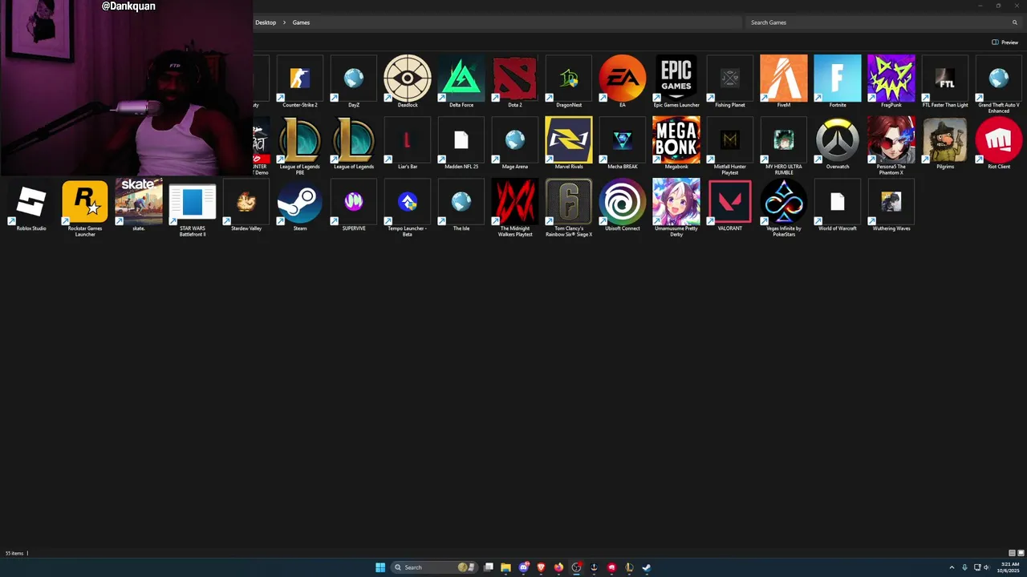Open Task View from taskbar

coord(488,567)
